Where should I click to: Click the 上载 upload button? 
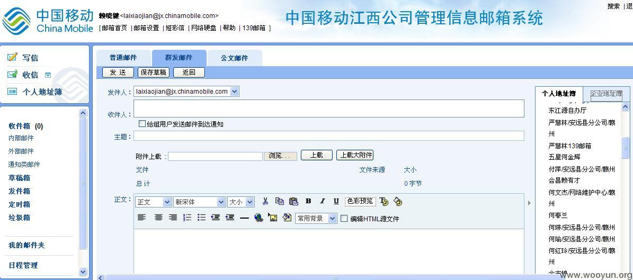tap(317, 155)
